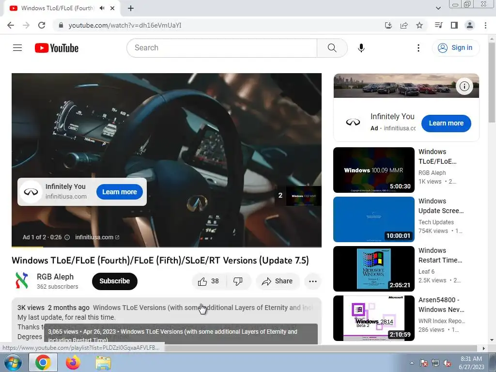Go to the YouTube home logo
The height and width of the screenshot is (372, 496).
tap(57, 48)
